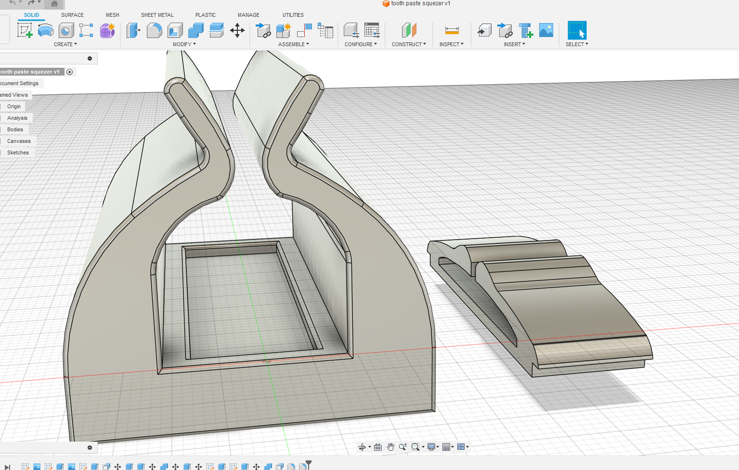Open the MODIFY dropdown menu

(x=184, y=44)
